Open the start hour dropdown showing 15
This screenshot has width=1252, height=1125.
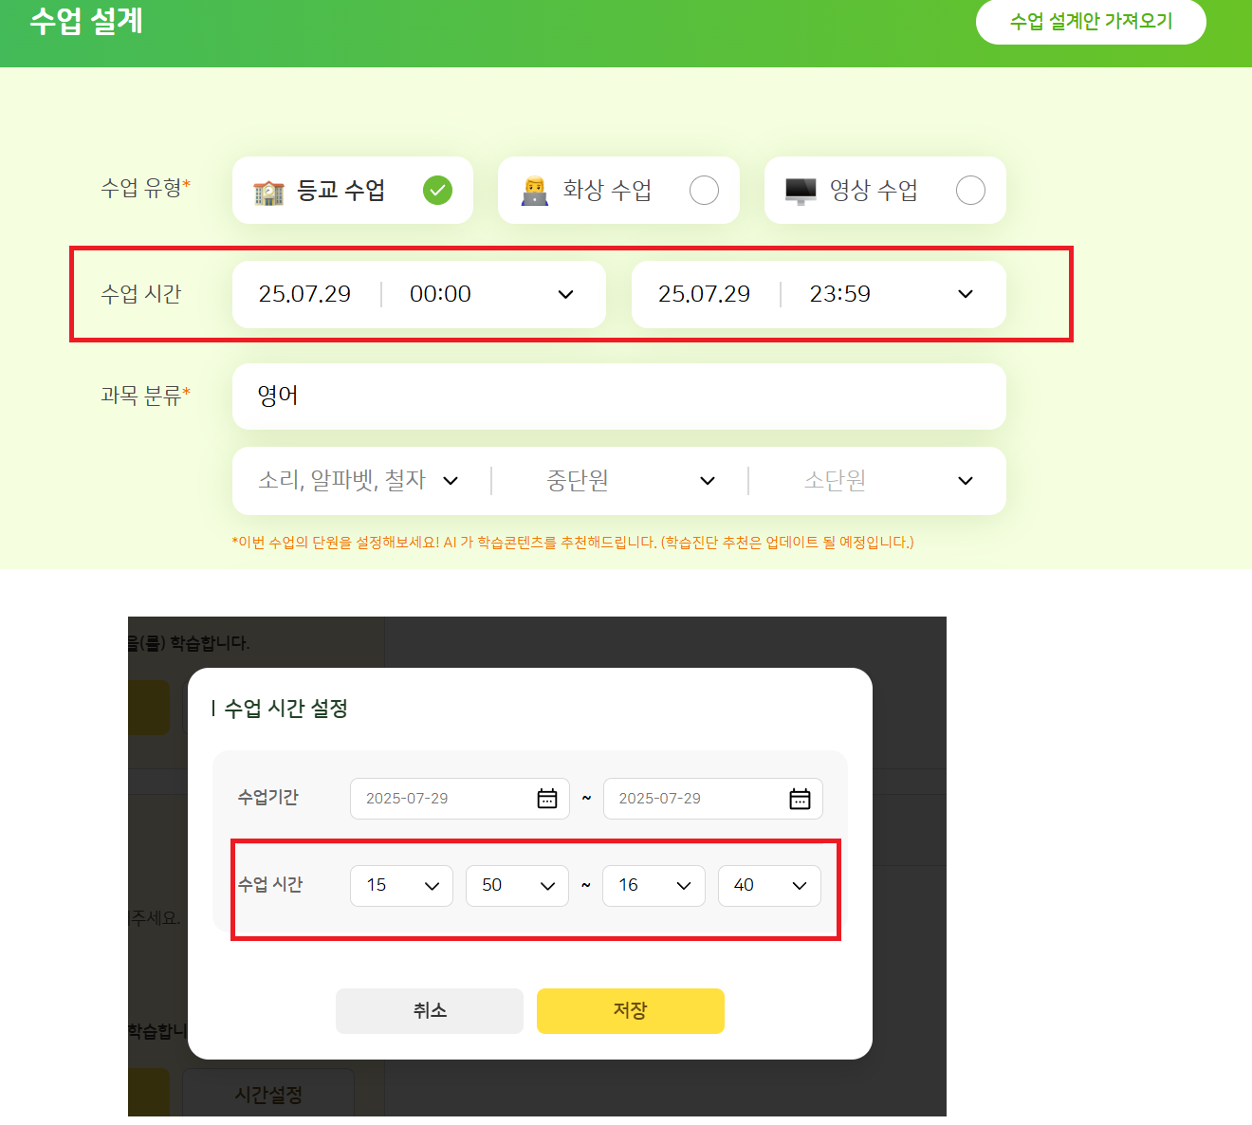coord(401,886)
